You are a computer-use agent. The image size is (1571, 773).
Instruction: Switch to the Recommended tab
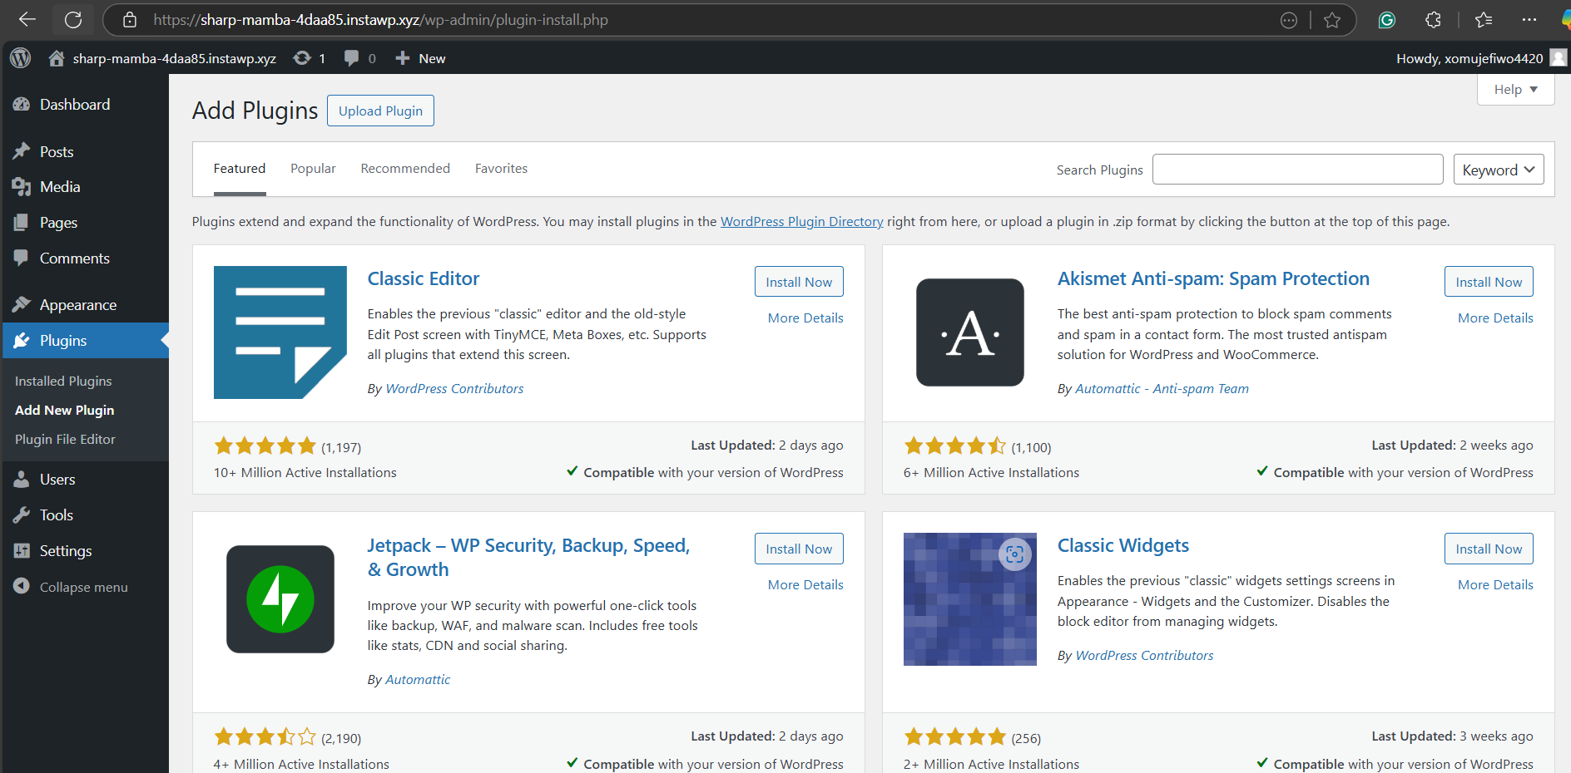point(405,169)
